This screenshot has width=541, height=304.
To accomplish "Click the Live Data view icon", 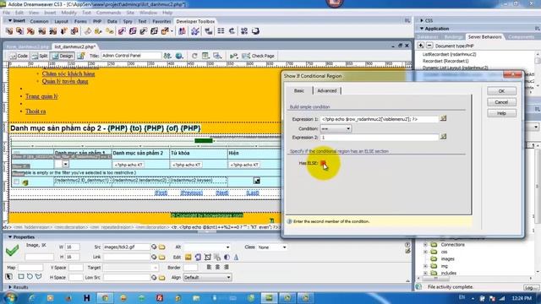I will (81, 56).
